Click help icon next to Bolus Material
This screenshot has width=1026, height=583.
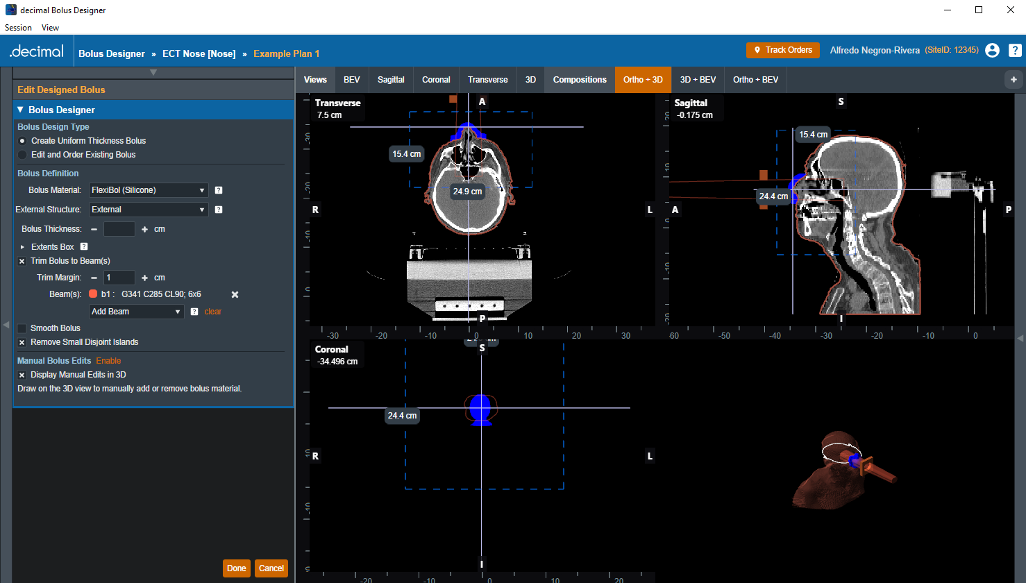(219, 190)
